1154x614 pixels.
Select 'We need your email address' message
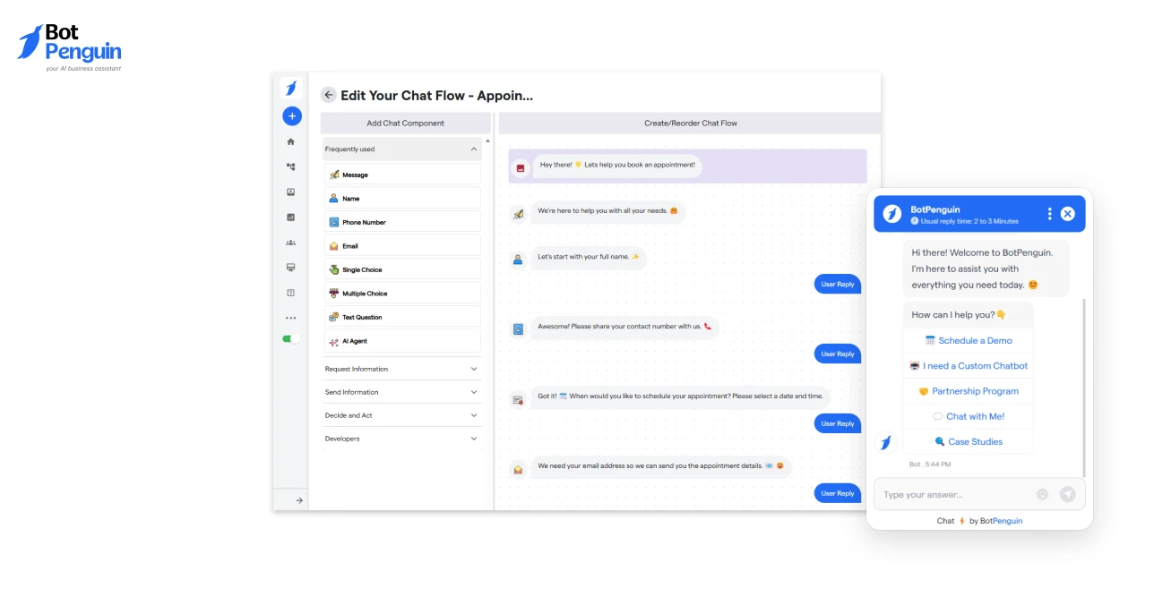tap(661, 465)
